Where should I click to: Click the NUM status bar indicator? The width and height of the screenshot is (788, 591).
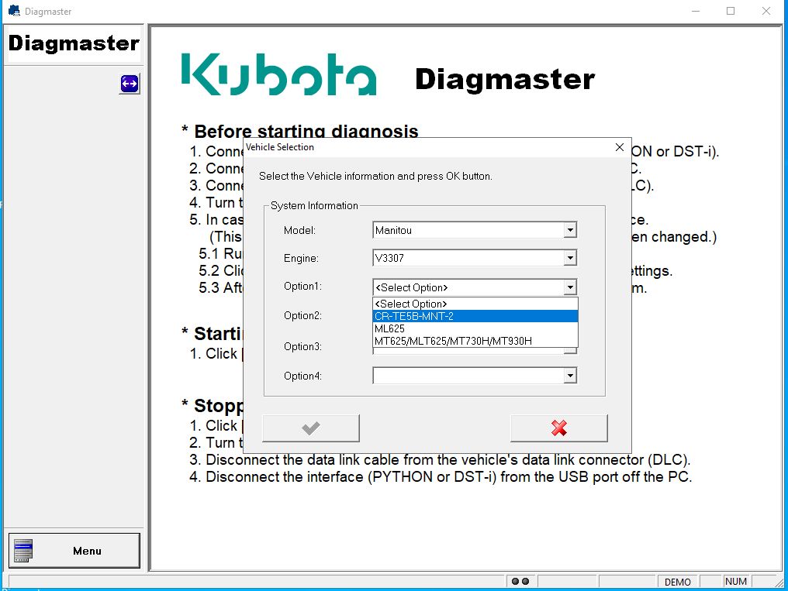(x=736, y=582)
